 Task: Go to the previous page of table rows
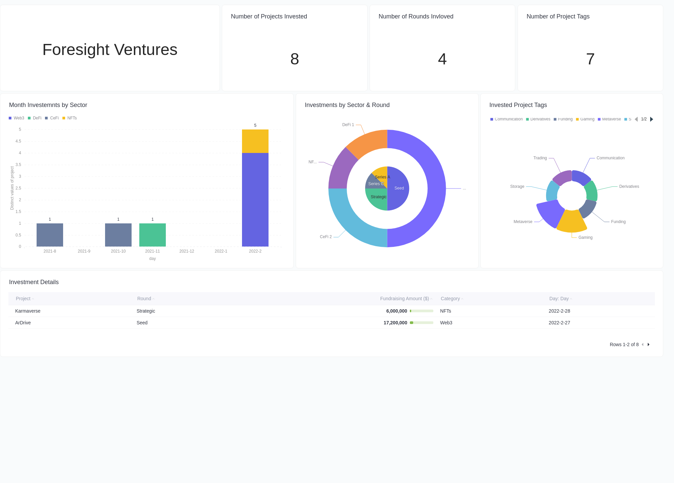click(642, 344)
